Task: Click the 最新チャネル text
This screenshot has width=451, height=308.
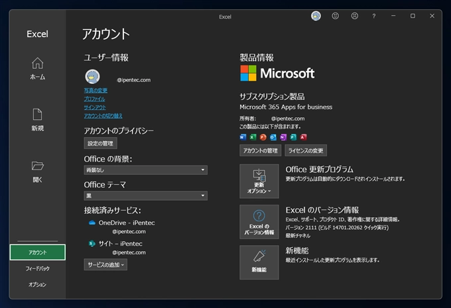Action: (x=298, y=236)
